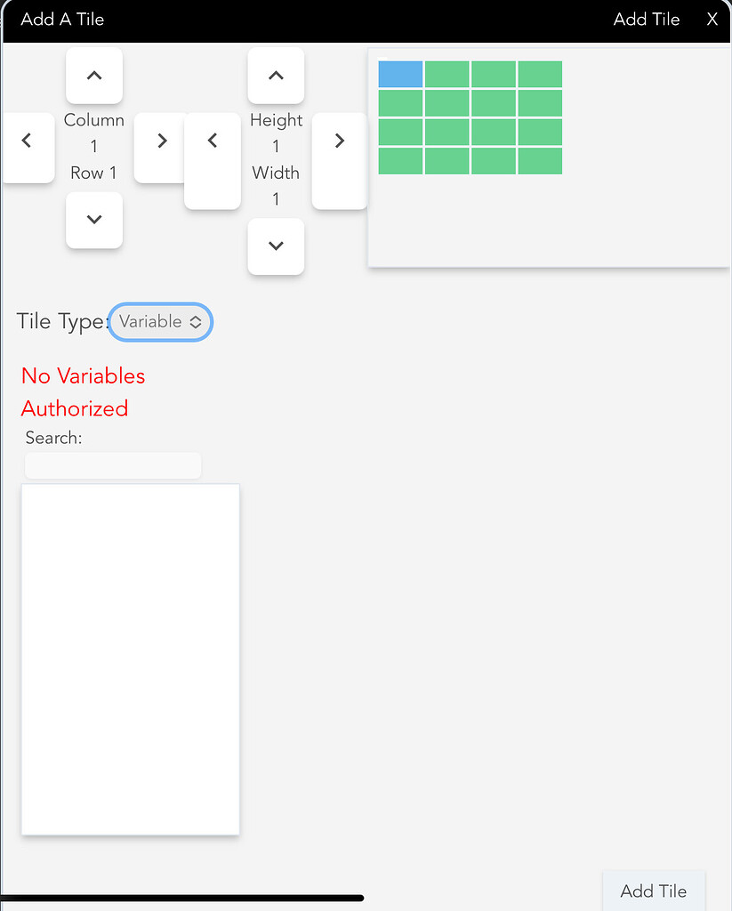Click the horizontal scrollbar at bottom

coord(182,898)
